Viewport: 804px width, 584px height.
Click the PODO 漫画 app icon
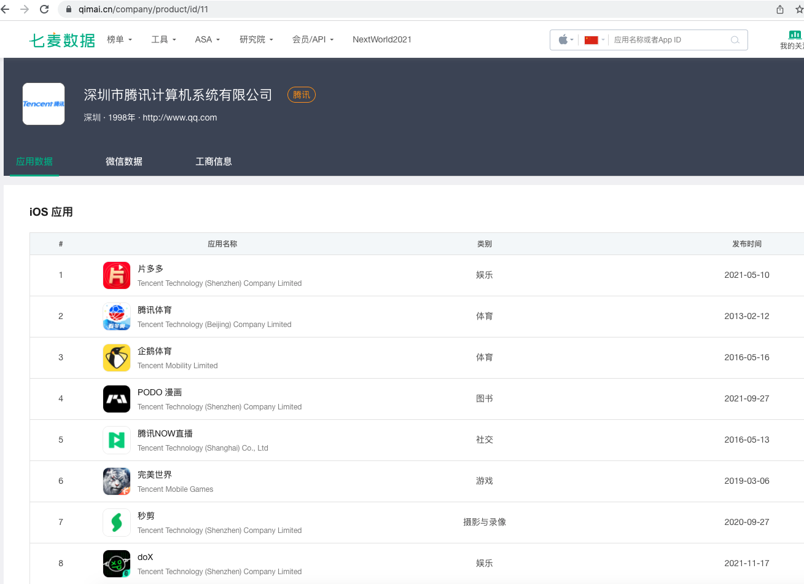(x=116, y=398)
